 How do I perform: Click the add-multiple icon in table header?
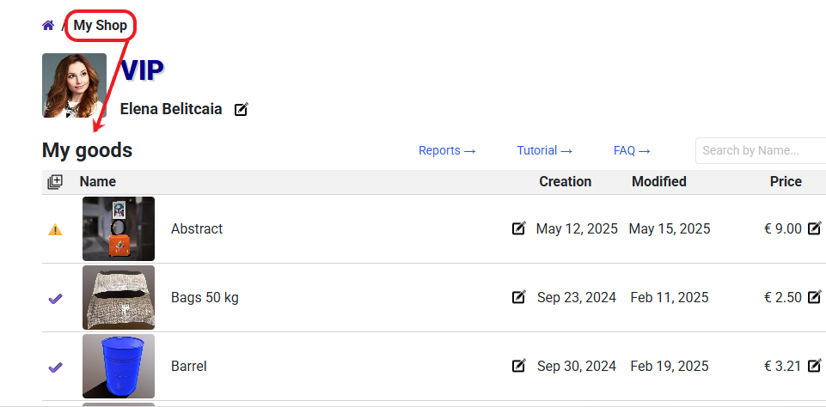point(55,182)
